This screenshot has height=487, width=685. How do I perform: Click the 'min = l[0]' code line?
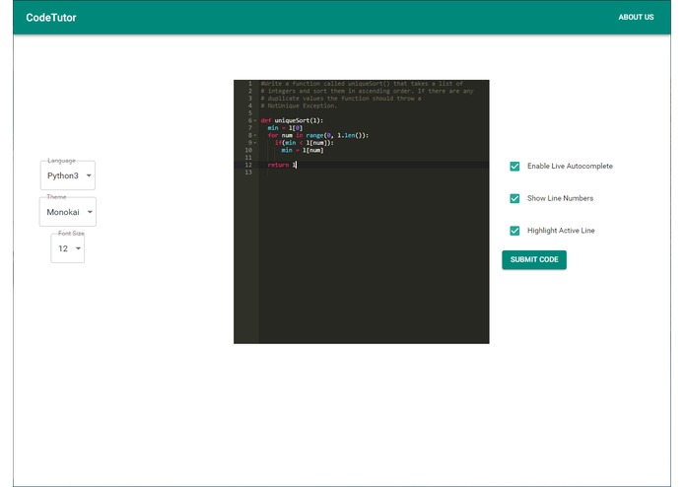coord(285,128)
